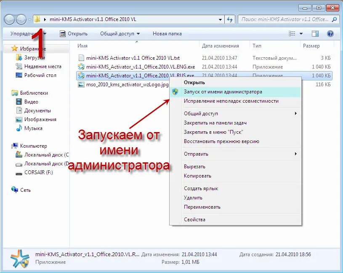The height and width of the screenshot is (273, 343).
Task: Click the Недавние места icon
Action: 19,66
